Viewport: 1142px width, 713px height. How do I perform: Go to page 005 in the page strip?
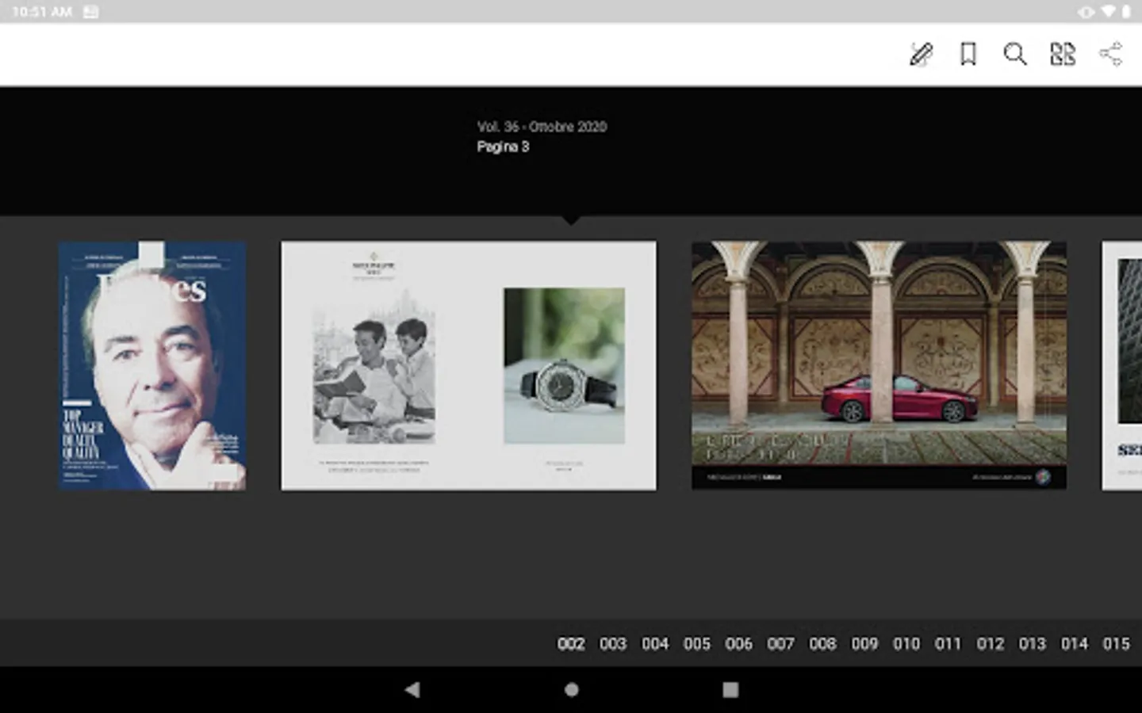[x=697, y=644]
